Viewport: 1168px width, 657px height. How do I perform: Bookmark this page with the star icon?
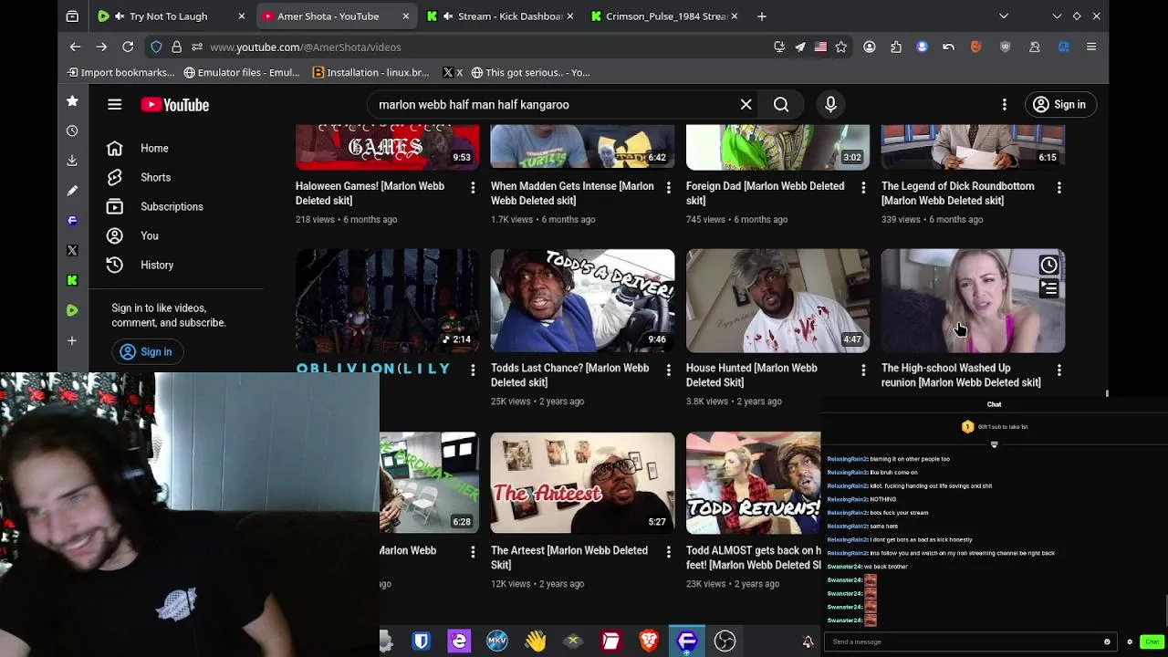(x=841, y=47)
